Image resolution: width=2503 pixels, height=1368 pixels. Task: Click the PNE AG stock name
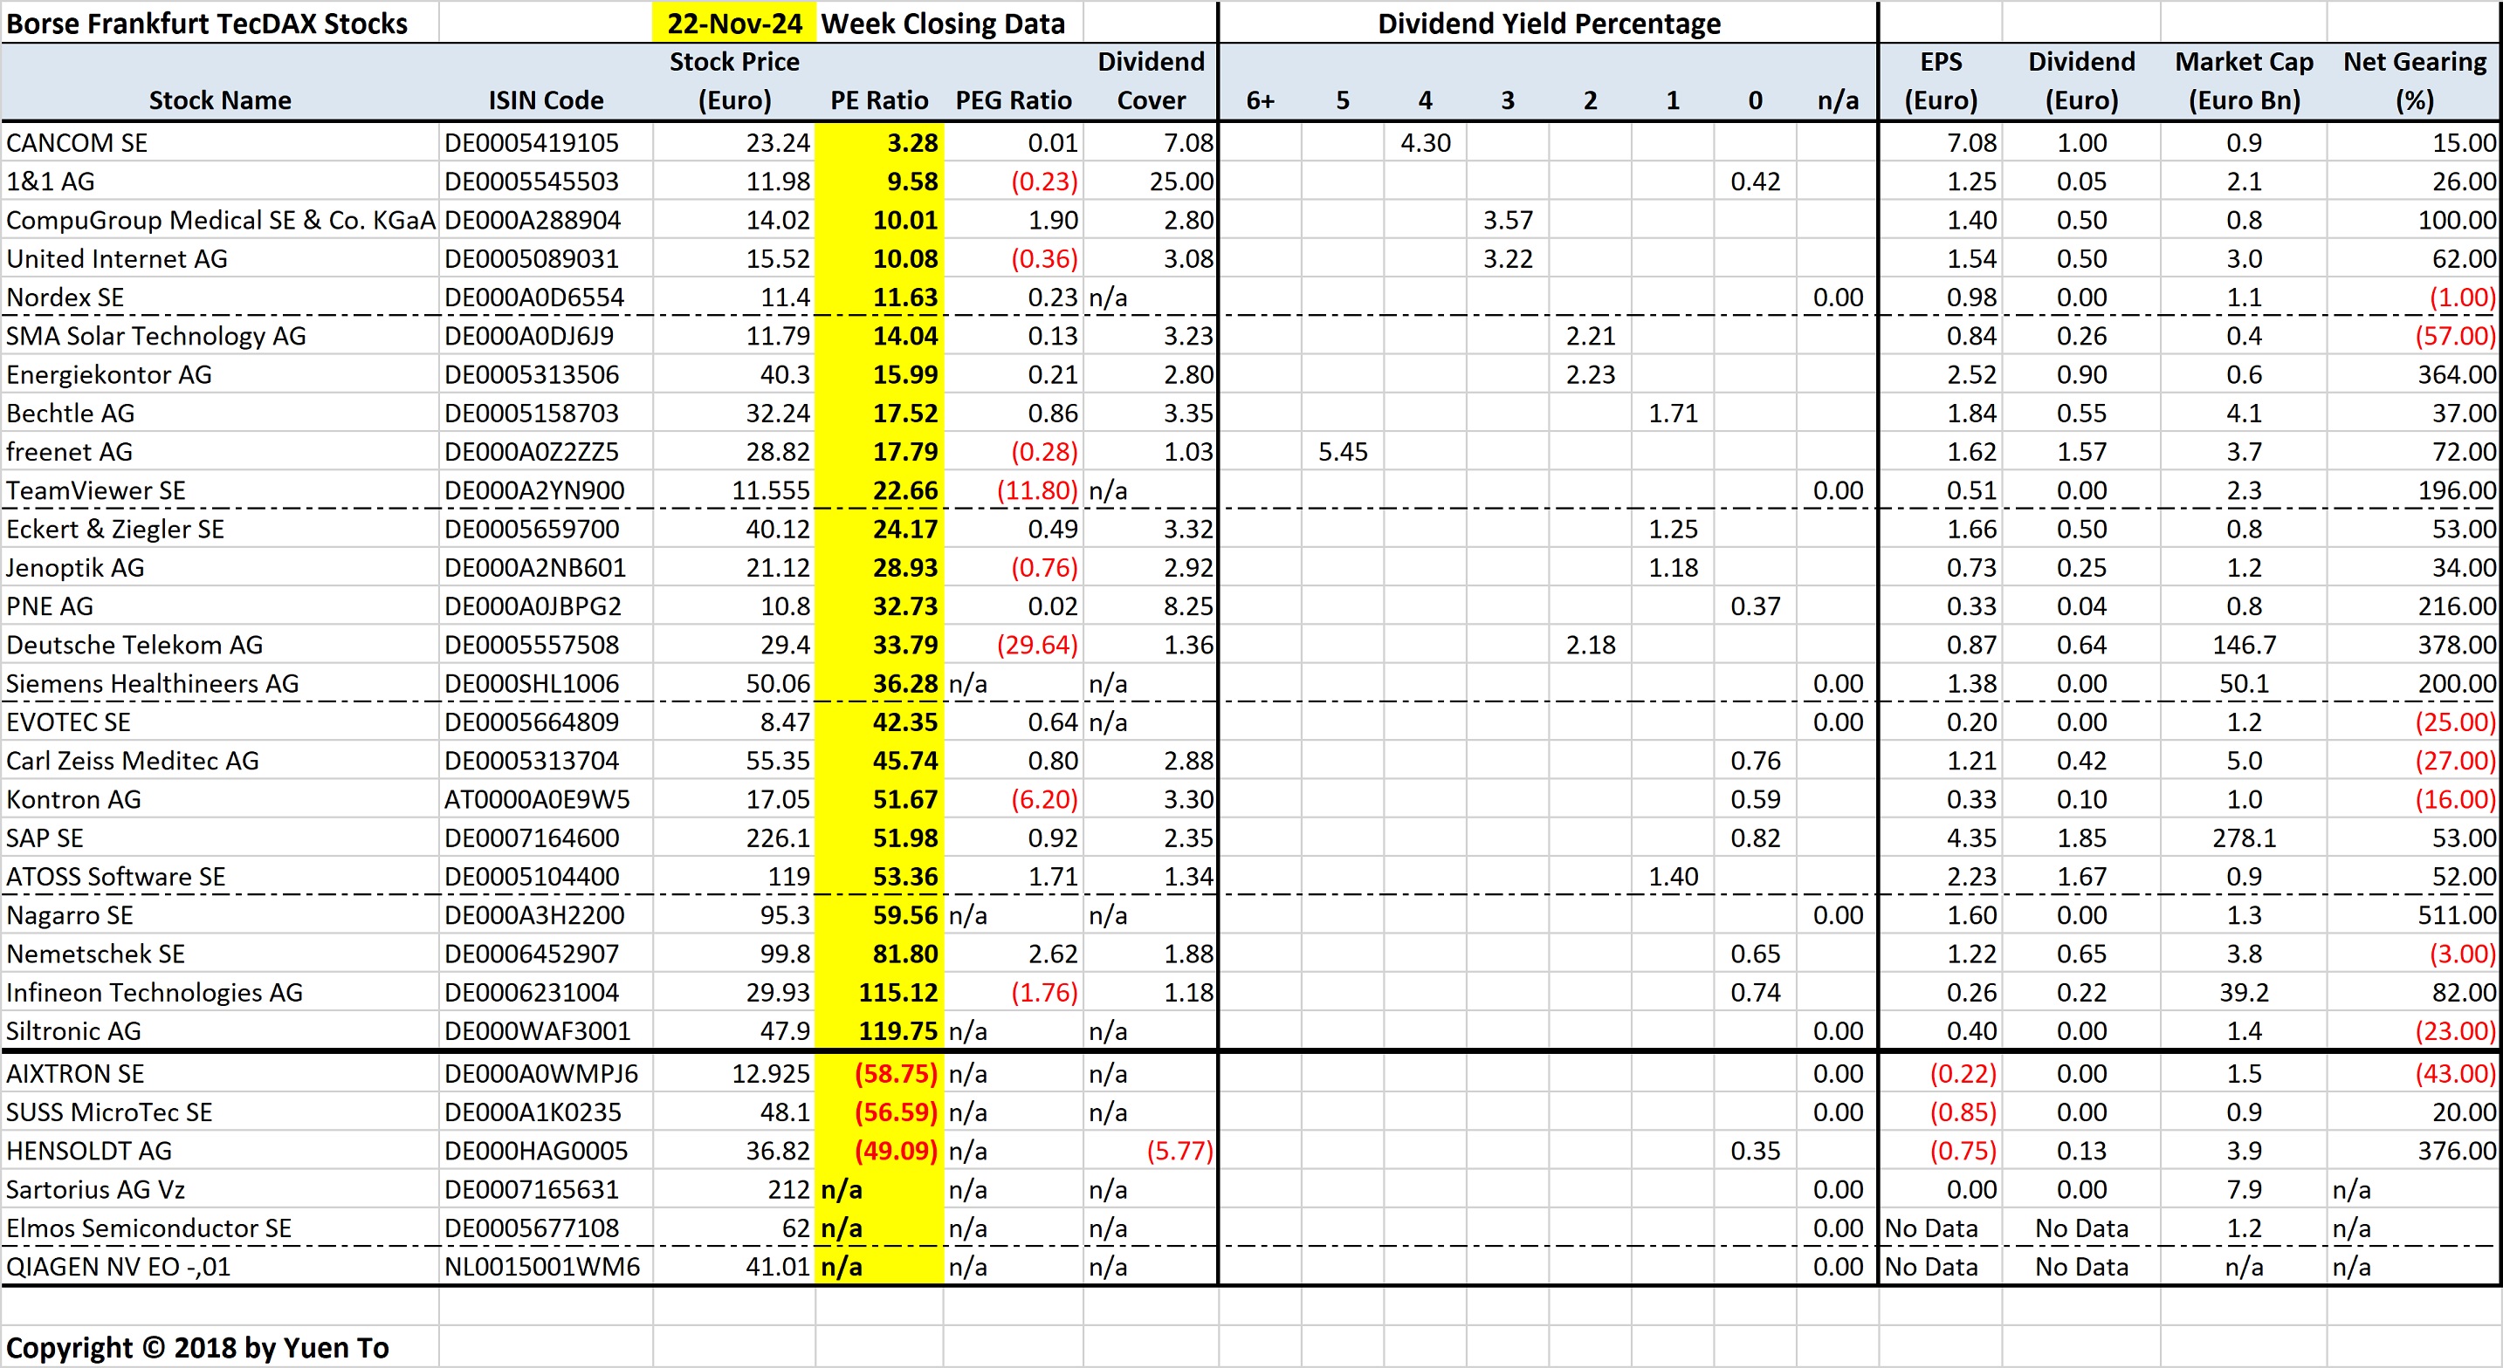click(50, 607)
